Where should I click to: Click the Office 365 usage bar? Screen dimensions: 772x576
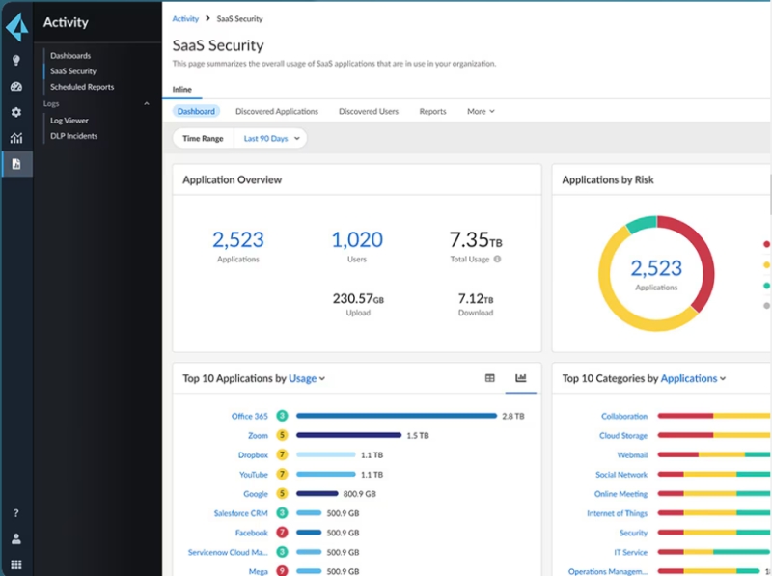pyautogui.click(x=397, y=416)
